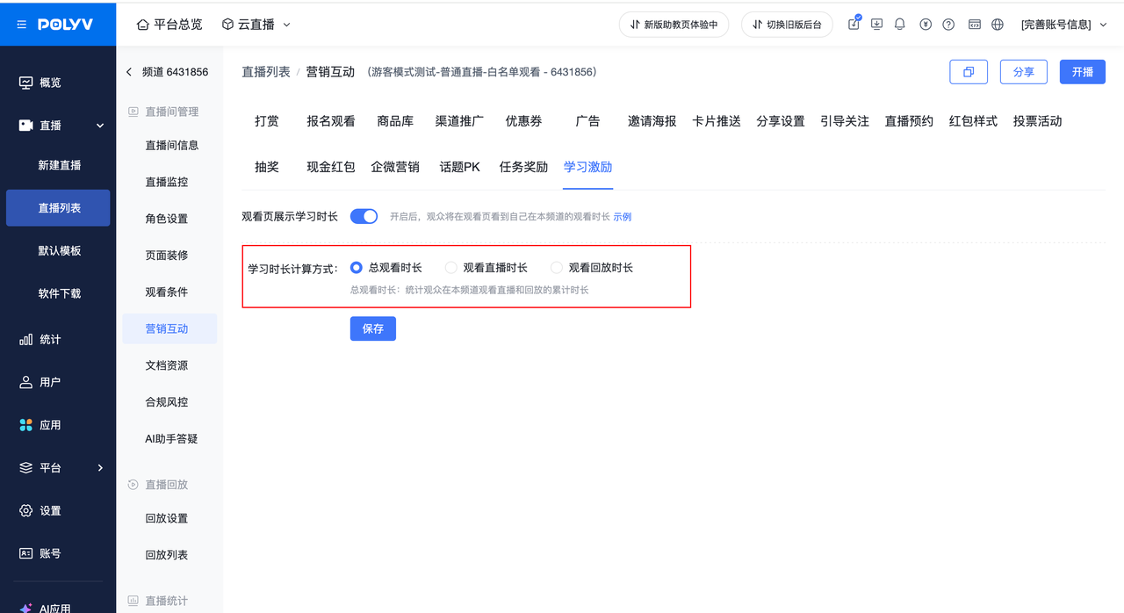Click the blue 开播 button

point(1083,72)
